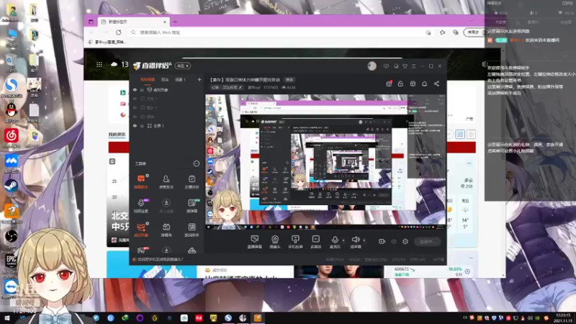This screenshot has height=324, width=576.
Task: Click the taskbar clock showing 12:23
Action: (x=563, y=318)
